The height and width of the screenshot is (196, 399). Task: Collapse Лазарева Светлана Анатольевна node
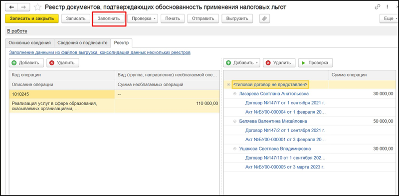[x=234, y=94]
